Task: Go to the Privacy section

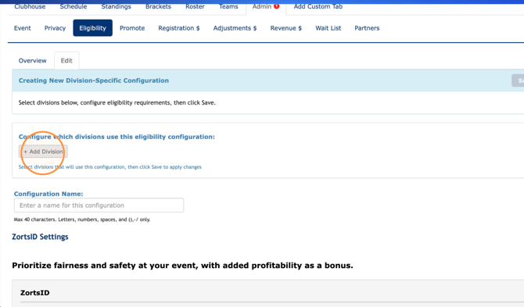Action: pos(55,28)
